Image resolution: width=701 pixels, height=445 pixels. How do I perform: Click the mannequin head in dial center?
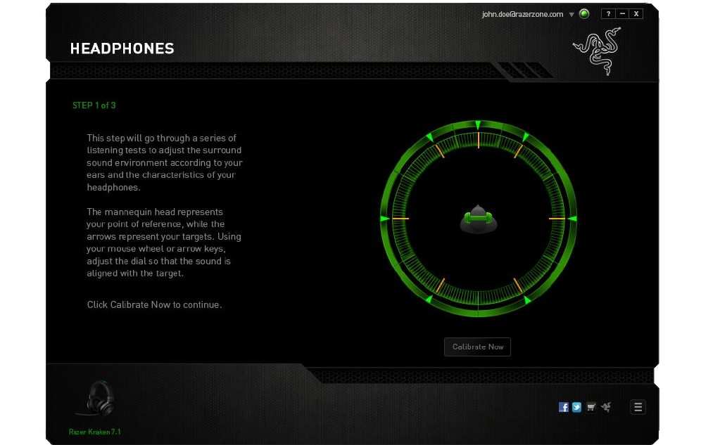click(479, 219)
